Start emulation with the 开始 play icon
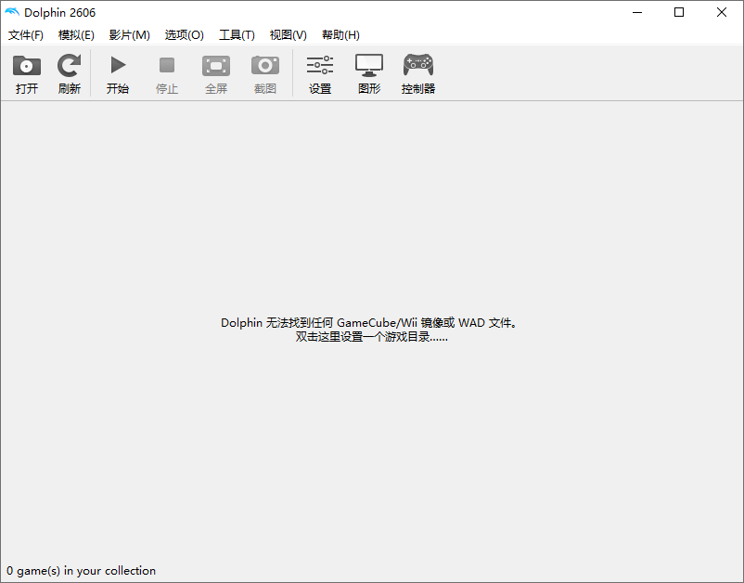 coord(118,65)
